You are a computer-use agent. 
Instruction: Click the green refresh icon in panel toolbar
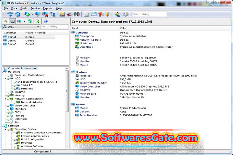(x=30, y=21)
